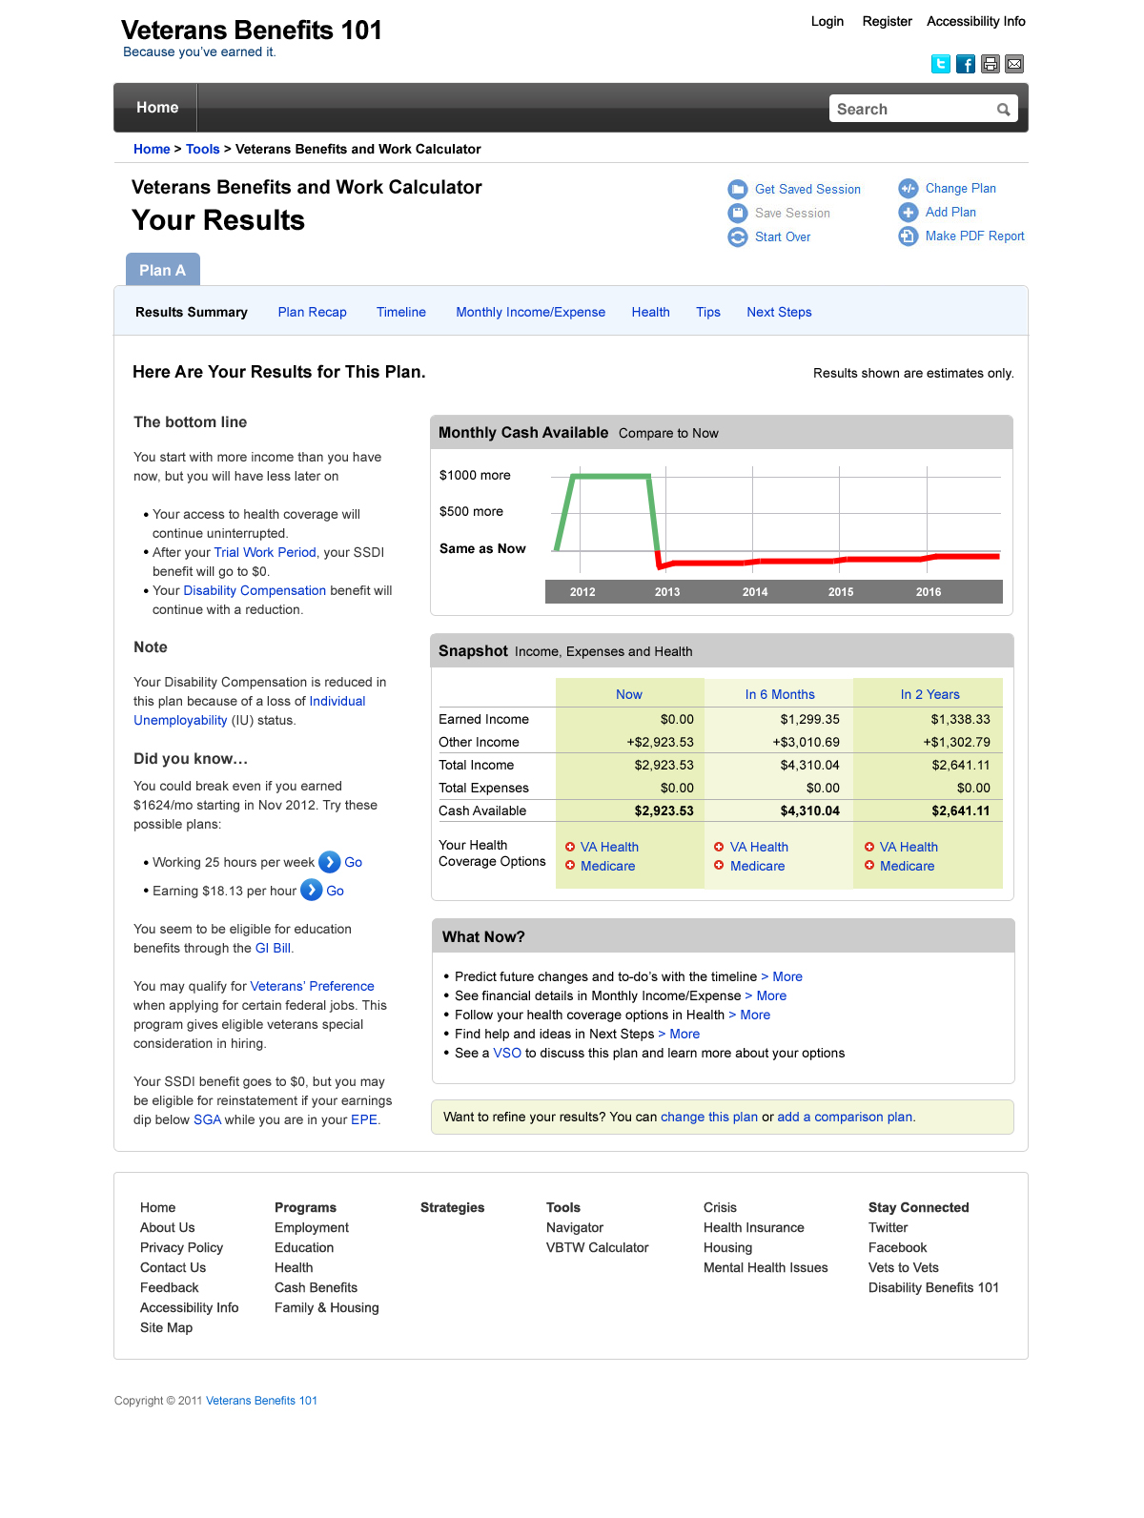Click the Search input field
This screenshot has width=1144, height=1518.
[x=910, y=110]
